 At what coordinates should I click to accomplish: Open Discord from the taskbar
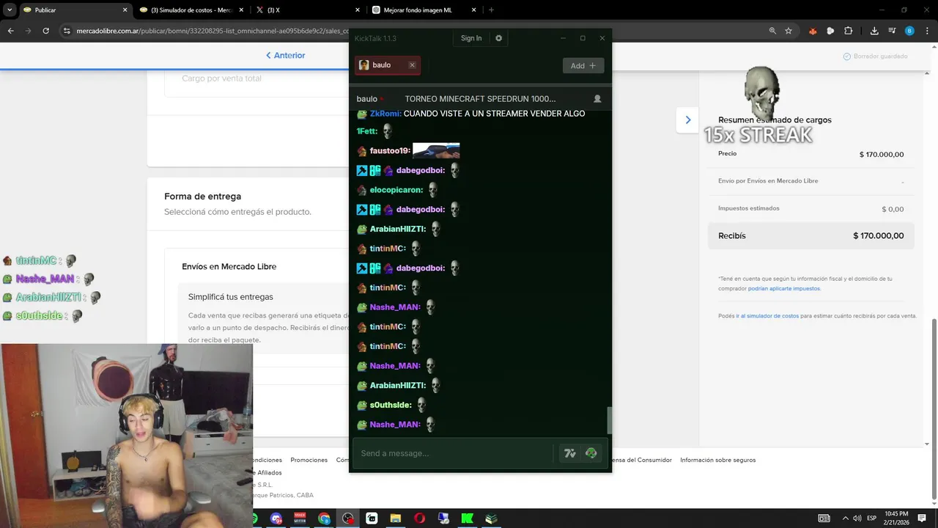276,518
